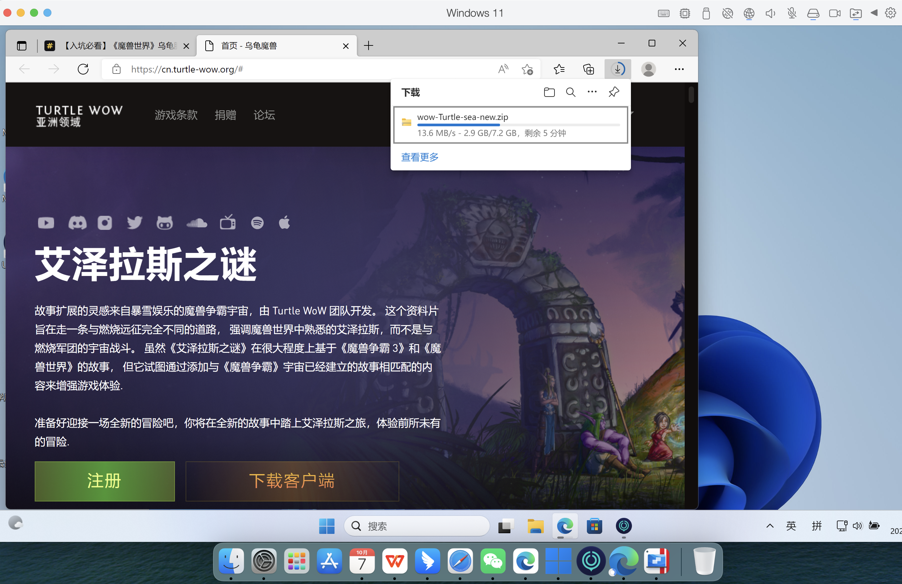Screen dimensions: 902x584
Task: Click the zip download progress bar
Action: coord(518,125)
